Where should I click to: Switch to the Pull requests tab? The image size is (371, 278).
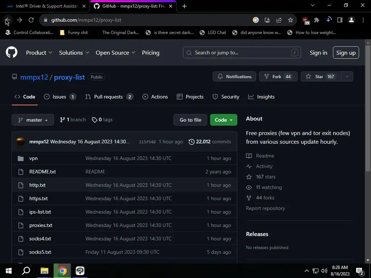pyautogui.click(x=109, y=97)
